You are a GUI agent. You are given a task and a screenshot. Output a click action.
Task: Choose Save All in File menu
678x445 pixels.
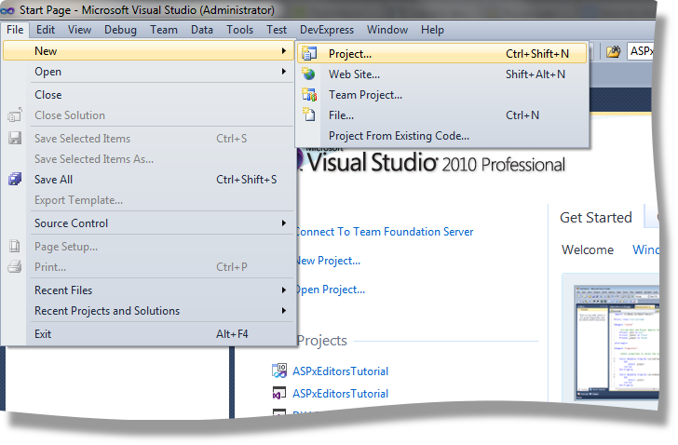click(148, 180)
